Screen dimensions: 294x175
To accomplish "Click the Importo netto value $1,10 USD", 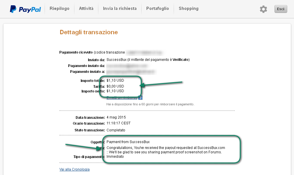I will coord(115,91).
